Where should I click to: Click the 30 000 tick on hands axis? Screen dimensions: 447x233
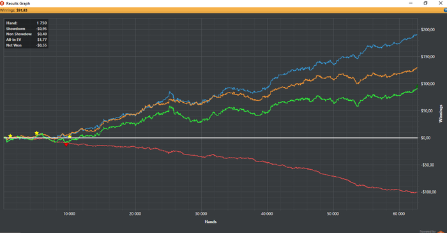click(201, 214)
